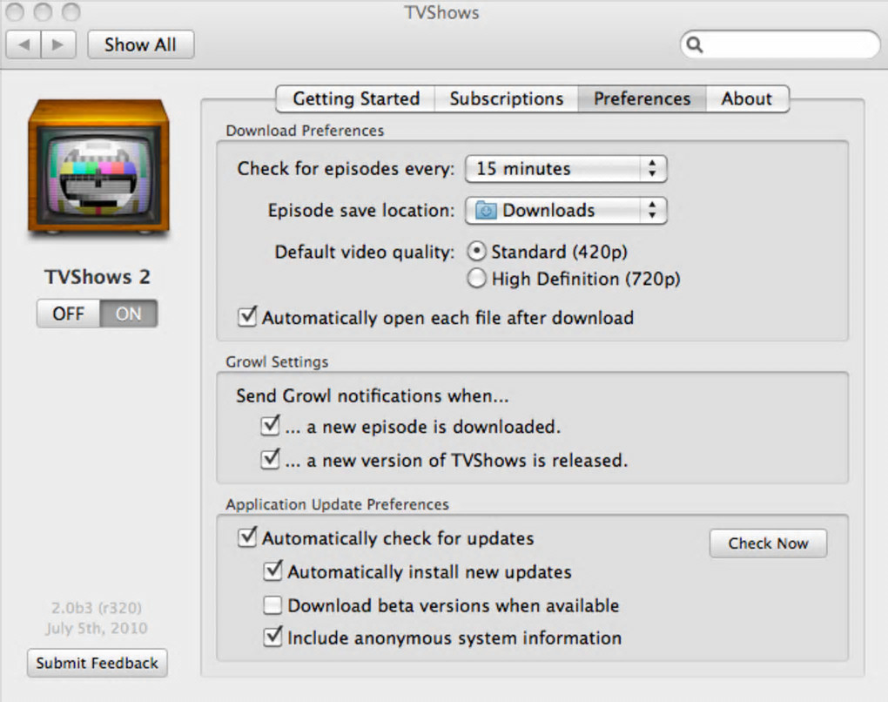Switch to the About tab

click(746, 98)
